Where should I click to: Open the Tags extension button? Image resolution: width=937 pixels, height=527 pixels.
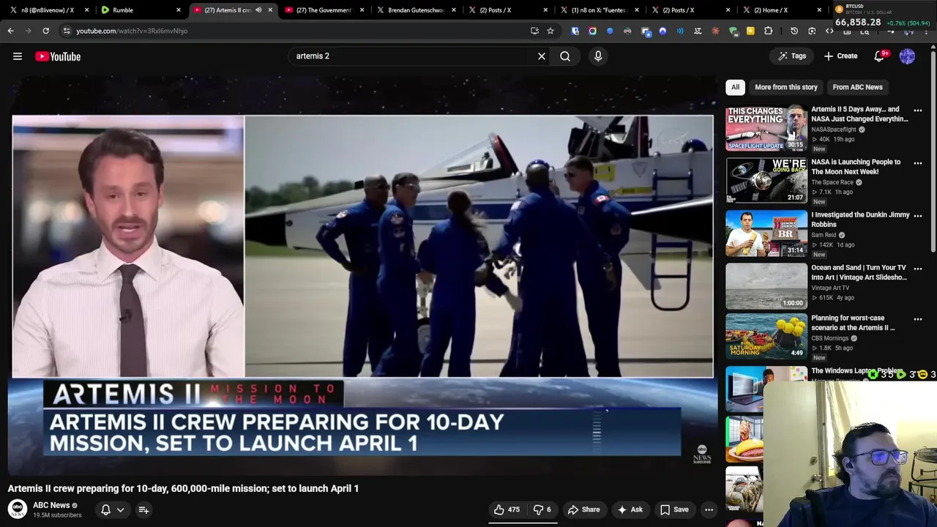[x=792, y=56]
